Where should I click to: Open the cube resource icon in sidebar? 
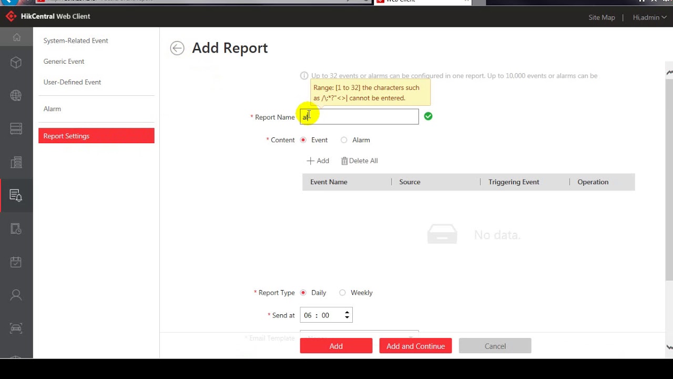coord(16,63)
